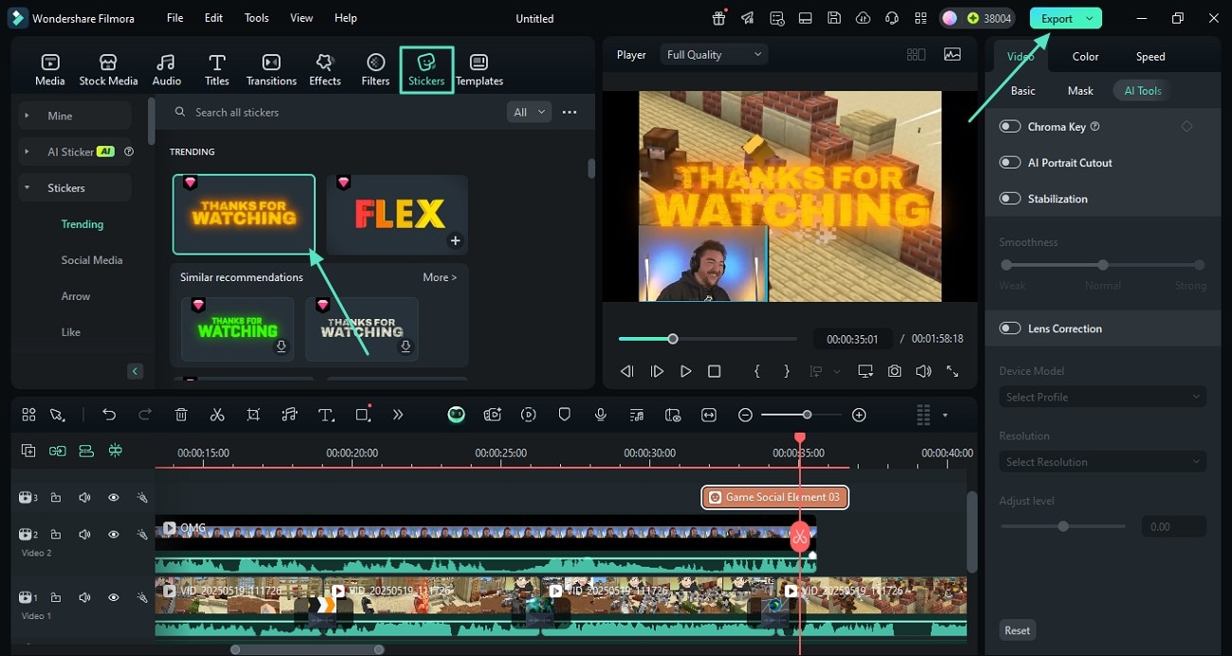Toggle the Lens Correction switch
1232x656 pixels.
click(x=1010, y=328)
